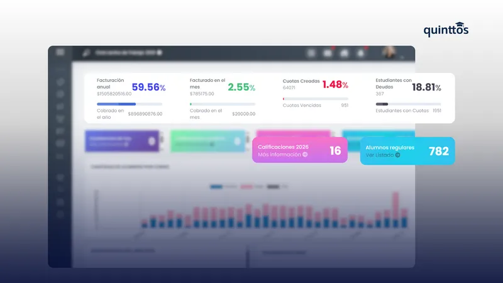The height and width of the screenshot is (283, 503).
Task: Click the Cuotas Vencidas label
Action: [x=302, y=105]
